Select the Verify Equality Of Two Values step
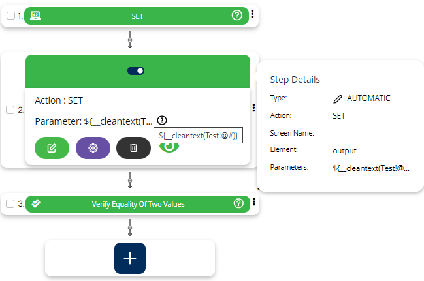Viewport: 424px width, 281px height. click(137, 203)
